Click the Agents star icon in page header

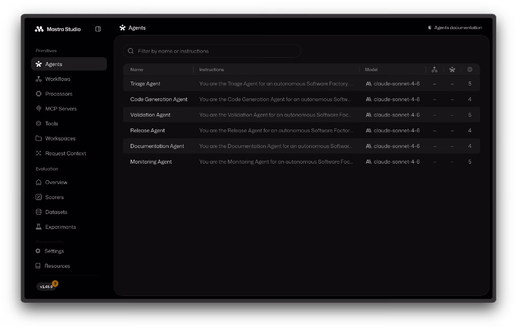coord(123,28)
